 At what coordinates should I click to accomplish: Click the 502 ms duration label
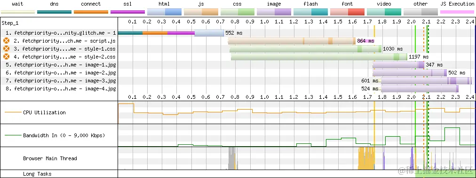(457, 73)
